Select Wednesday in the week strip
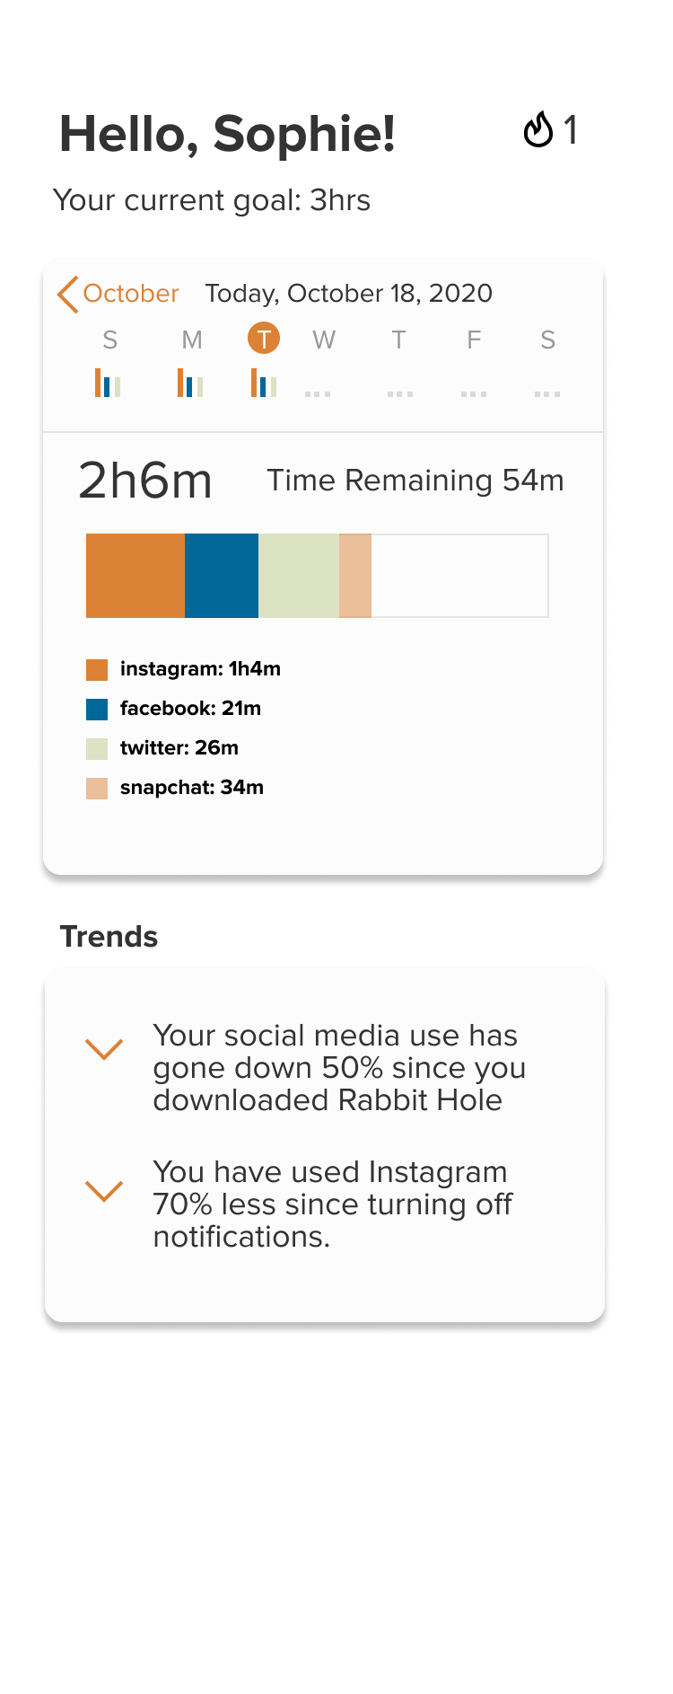Image resolution: width=673 pixels, height=1694 pixels. (x=324, y=340)
